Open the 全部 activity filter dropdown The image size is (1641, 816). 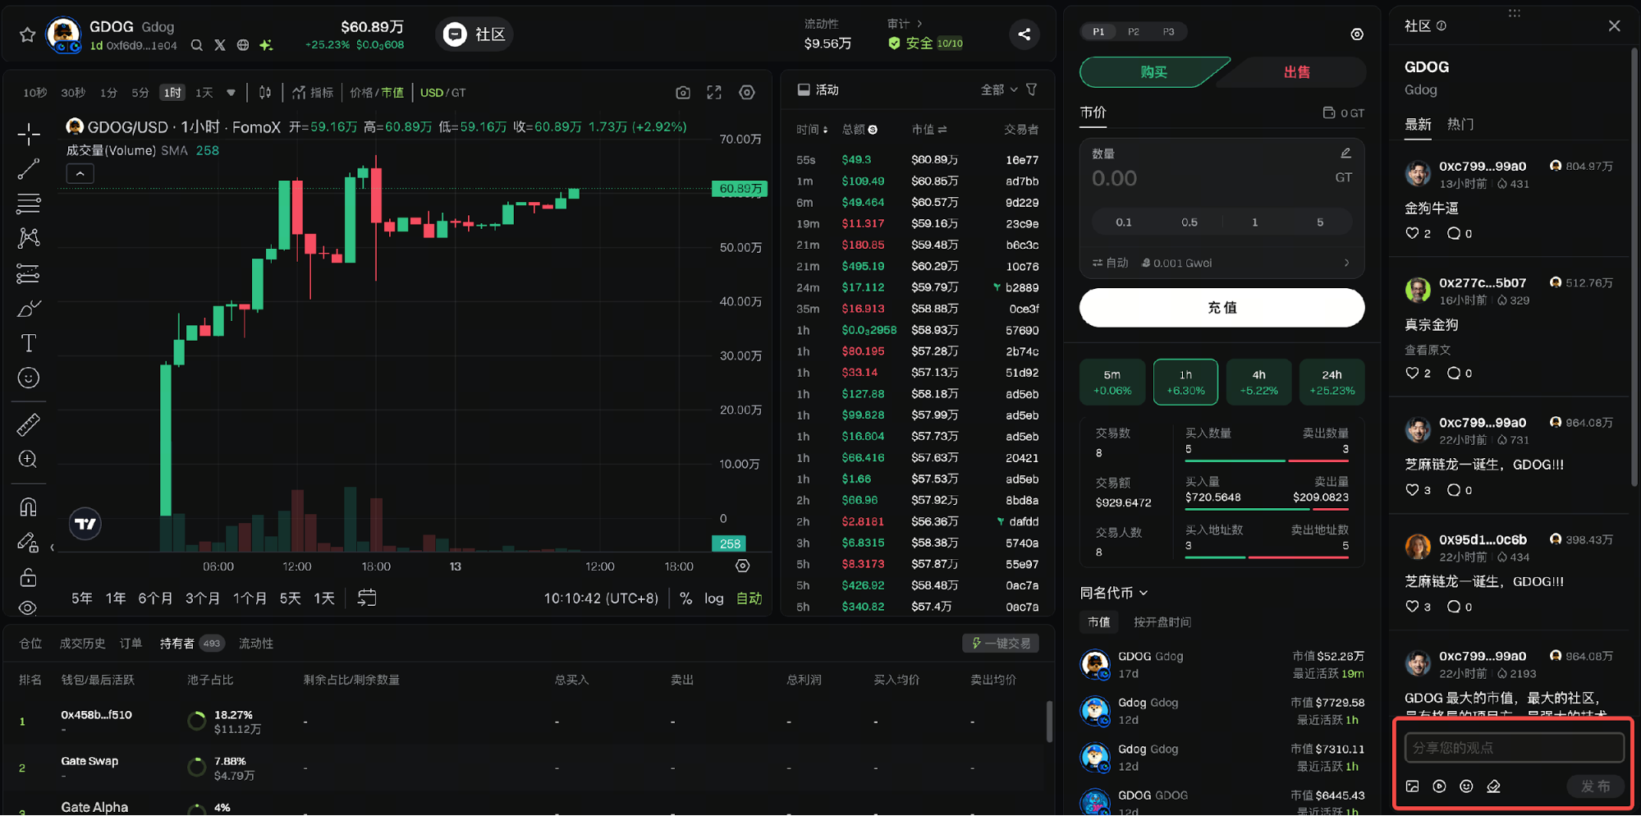[x=999, y=89]
